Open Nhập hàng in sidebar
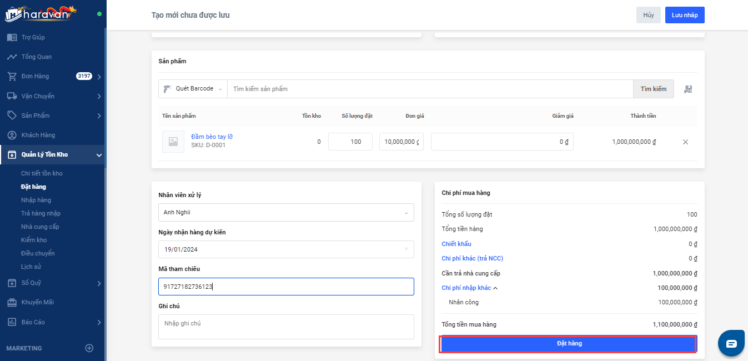748x361 pixels. tap(36, 200)
